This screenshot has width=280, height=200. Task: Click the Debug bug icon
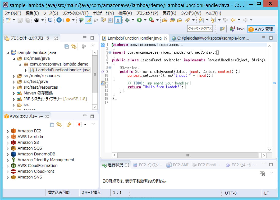coord(127,20)
